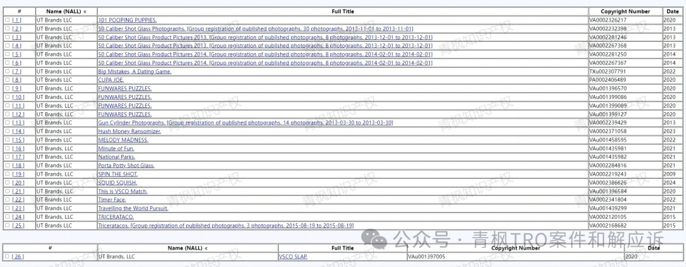This screenshot has height=267, width=686.
Task: Select copyright number VAu001397005
Action: pos(427,256)
